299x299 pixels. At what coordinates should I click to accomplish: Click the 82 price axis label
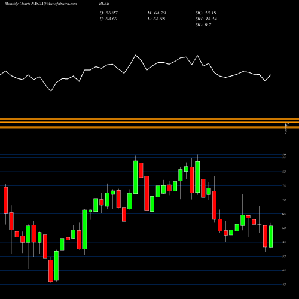[284, 172]
